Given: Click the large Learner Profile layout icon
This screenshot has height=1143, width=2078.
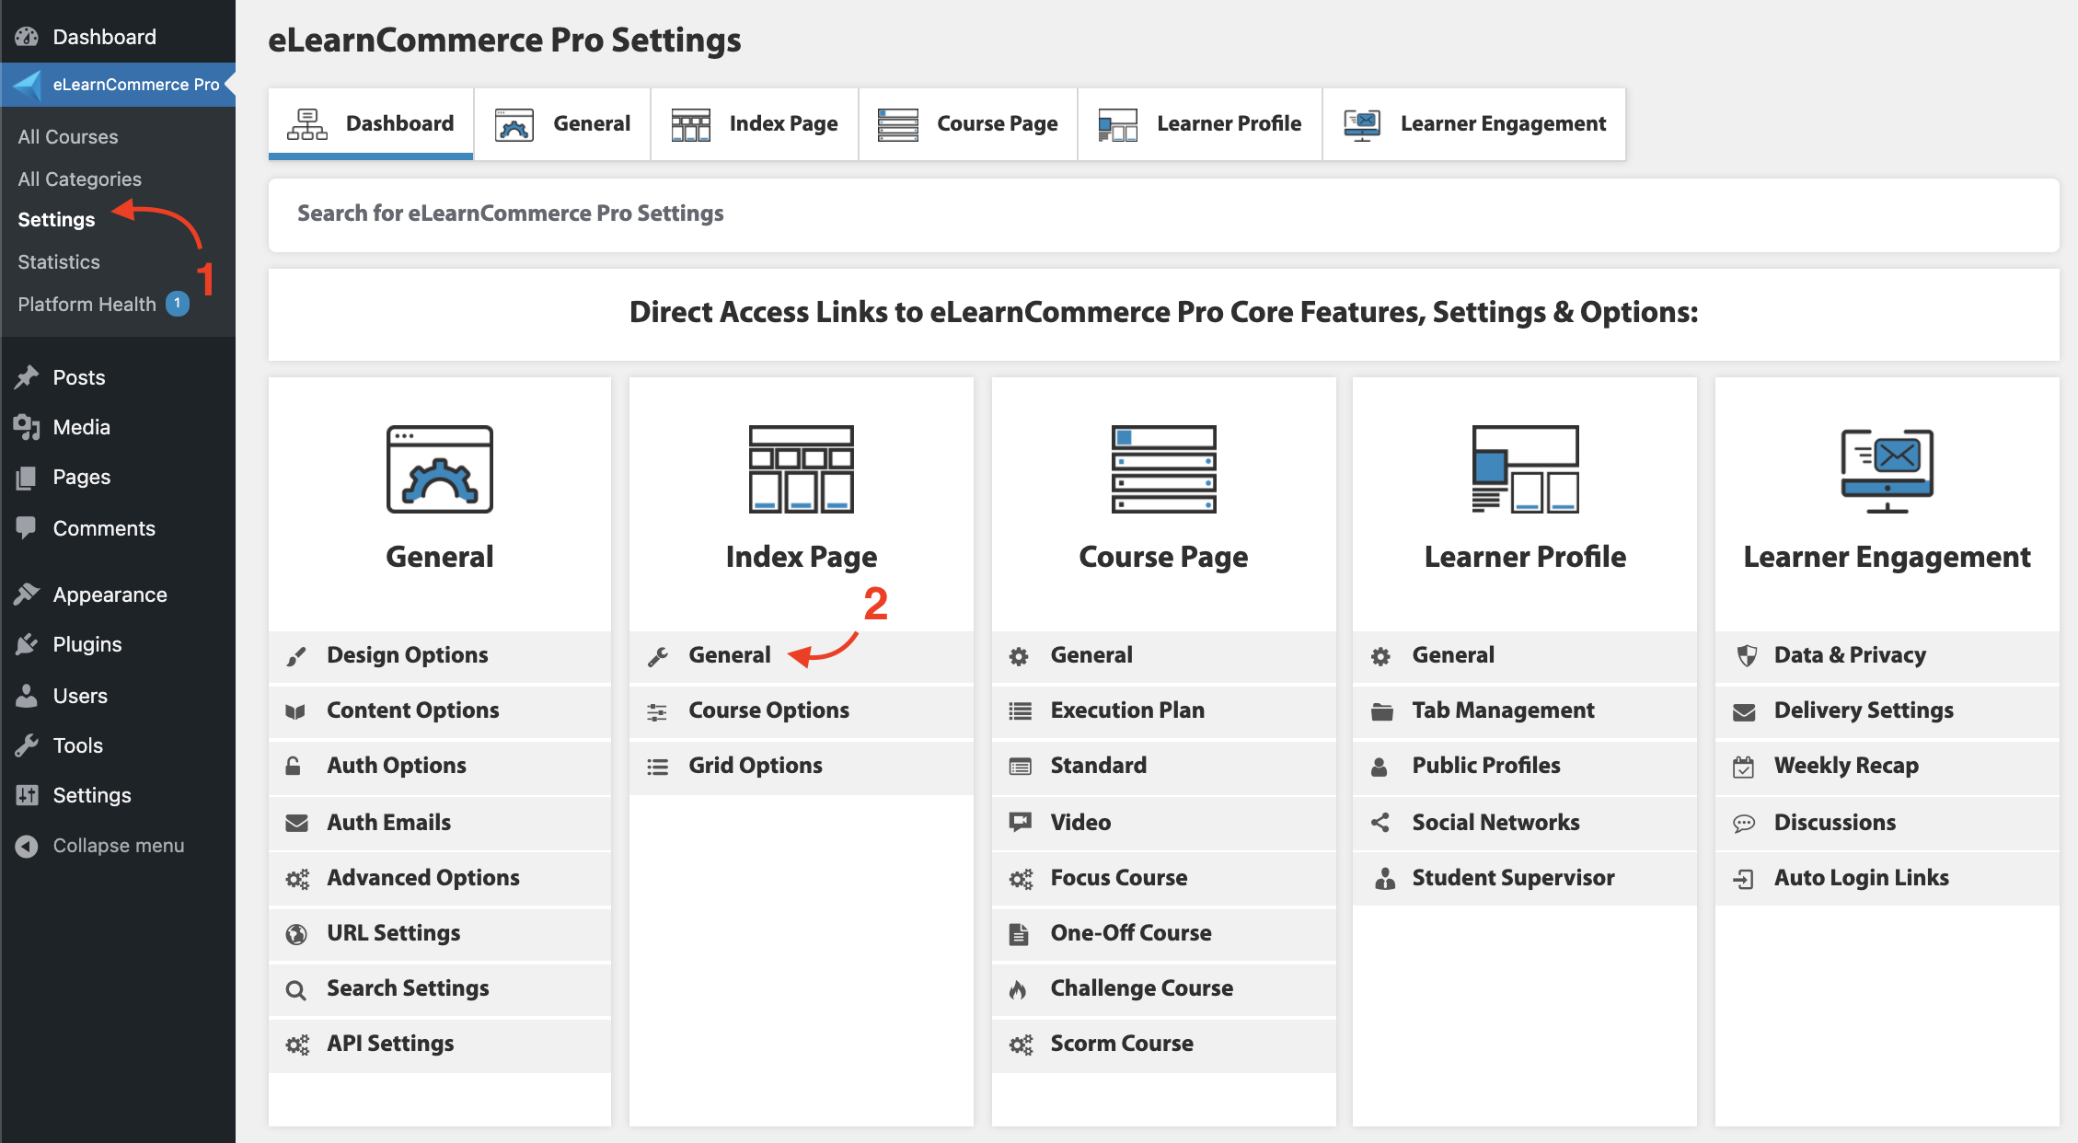Looking at the screenshot, I should point(1525,469).
